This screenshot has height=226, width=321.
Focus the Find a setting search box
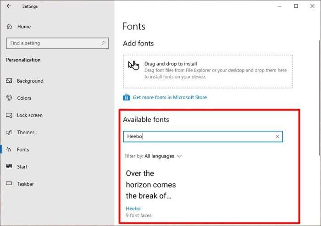pyautogui.click(x=57, y=43)
